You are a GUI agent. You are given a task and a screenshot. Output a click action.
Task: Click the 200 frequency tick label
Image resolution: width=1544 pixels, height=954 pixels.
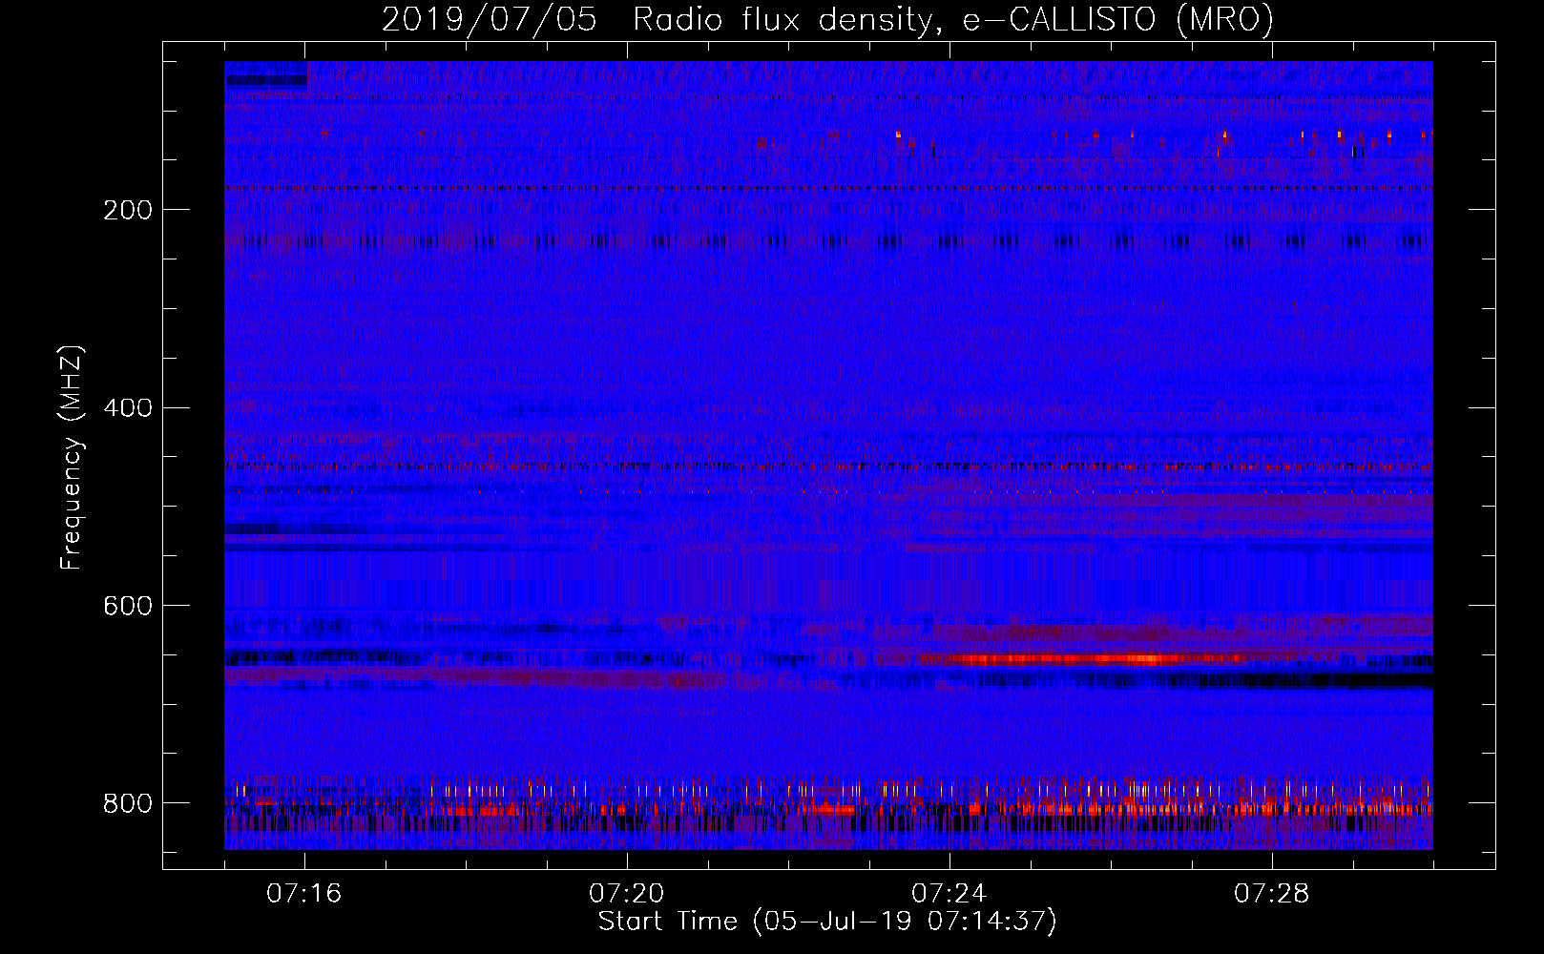tap(128, 210)
